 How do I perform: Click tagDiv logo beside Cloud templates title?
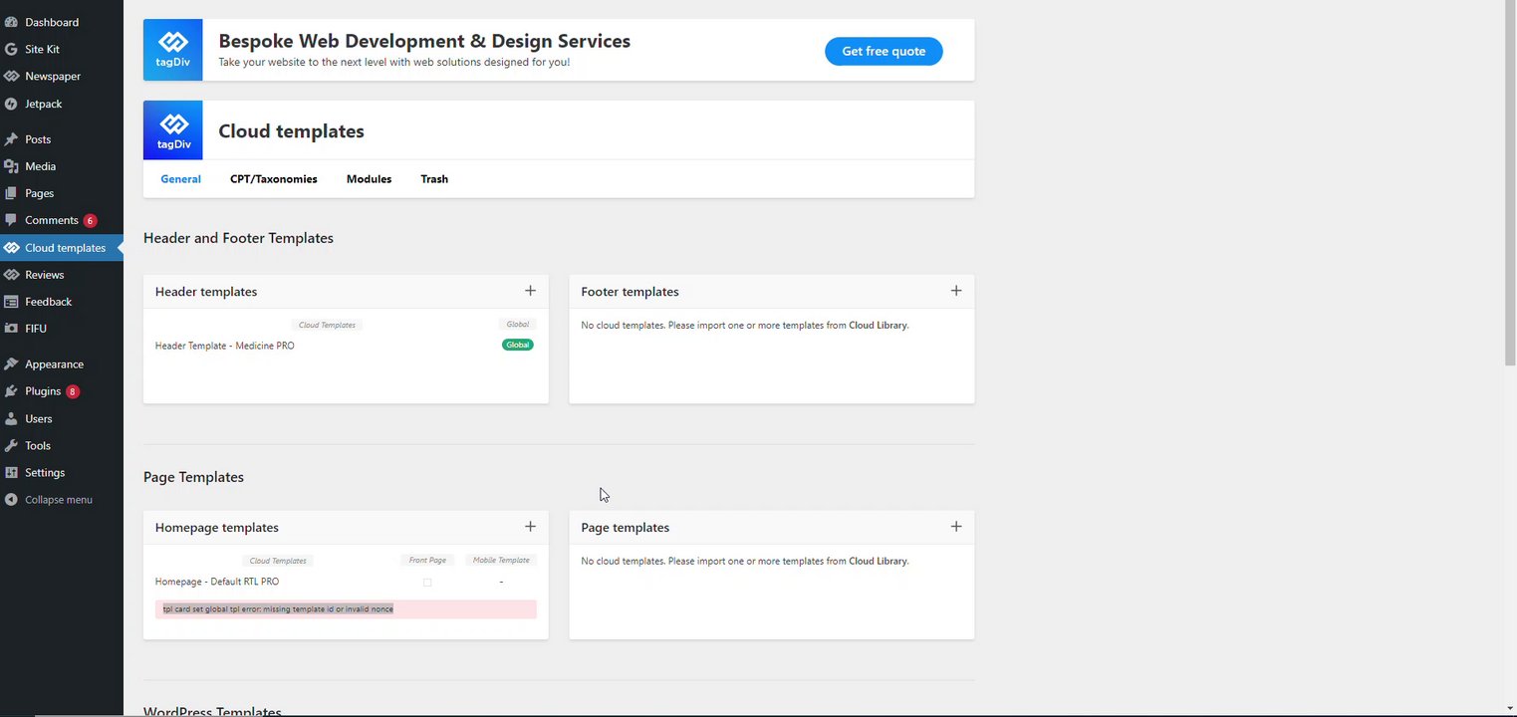pos(173,130)
